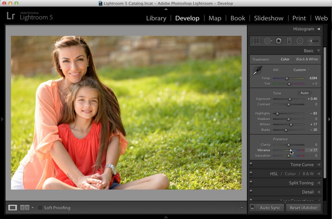Show the bottom filmstrip panel

pos(166,217)
